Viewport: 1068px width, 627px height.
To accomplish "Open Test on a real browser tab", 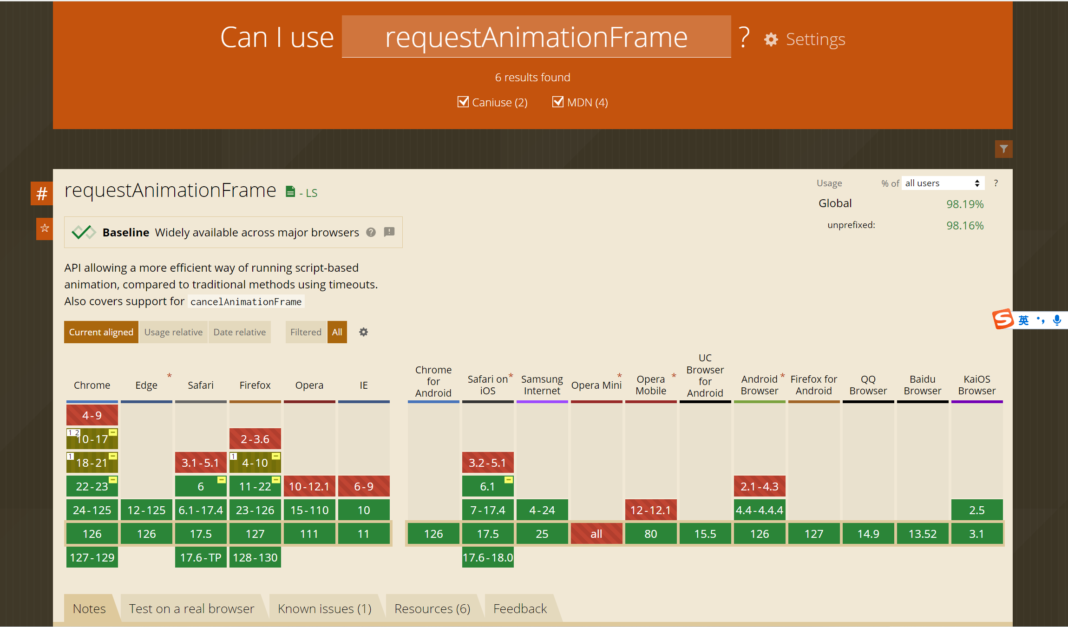I will (x=191, y=608).
